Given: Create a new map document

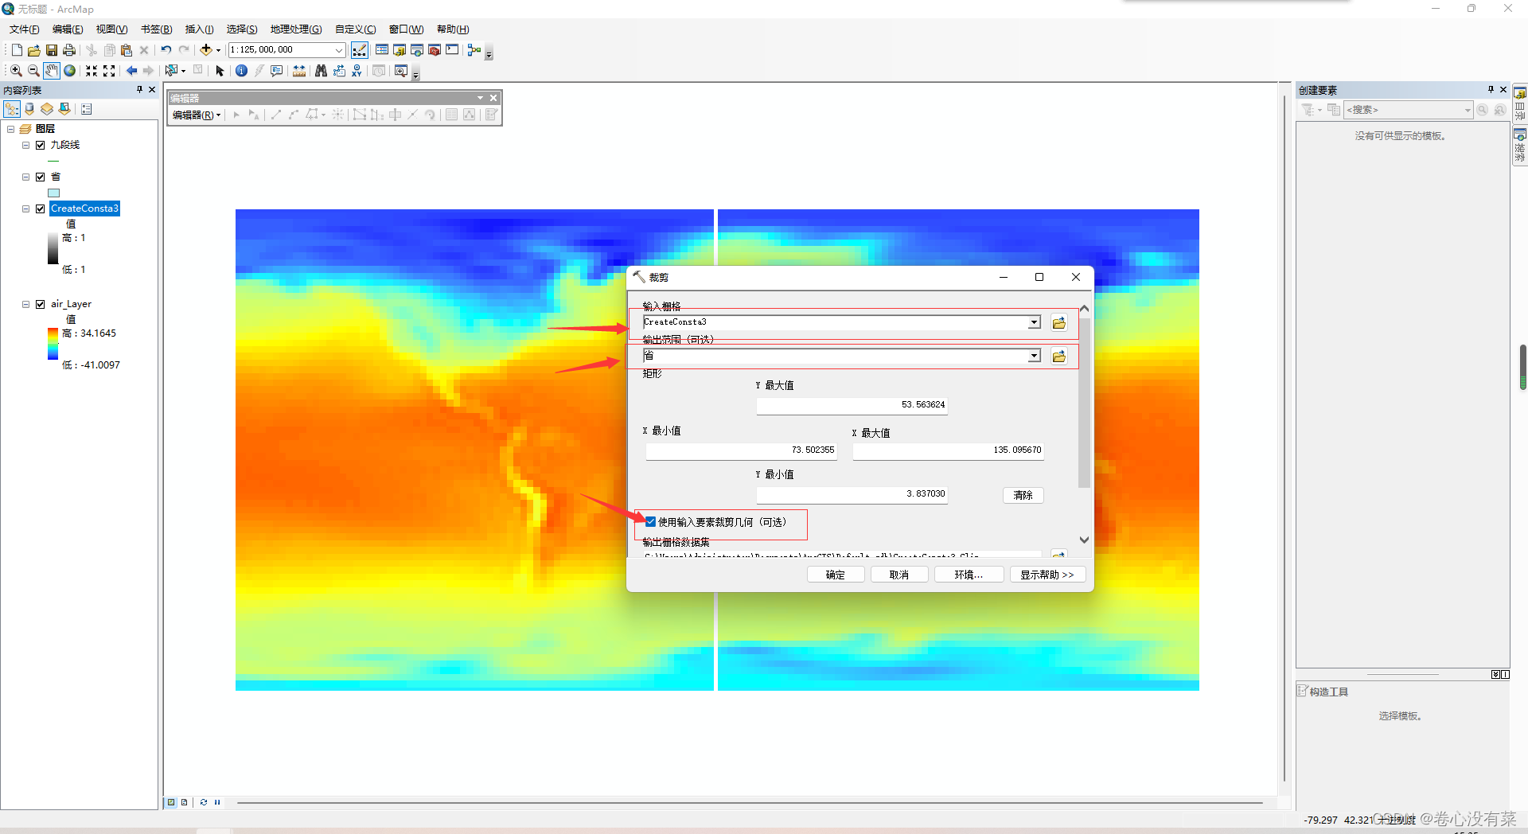Looking at the screenshot, I should (17, 50).
